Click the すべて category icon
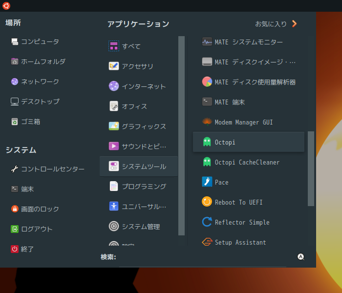This screenshot has width=342, height=293. 114,46
